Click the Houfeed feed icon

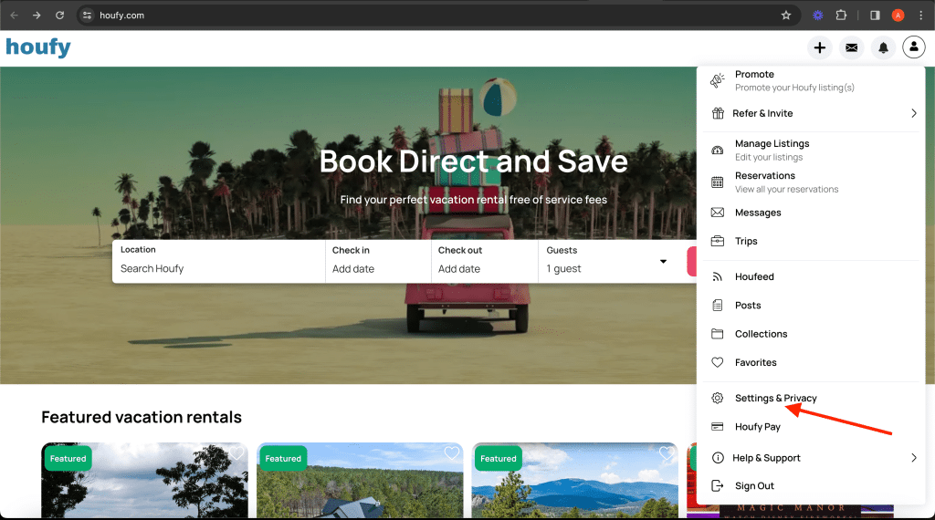click(x=718, y=276)
